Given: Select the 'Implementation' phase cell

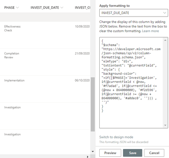Looking at the screenshot, I should 14,80.
